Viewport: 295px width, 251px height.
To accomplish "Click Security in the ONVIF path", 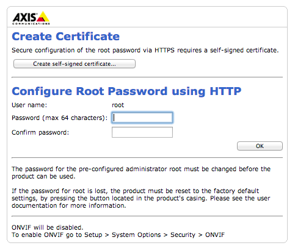I will tap(183, 235).
